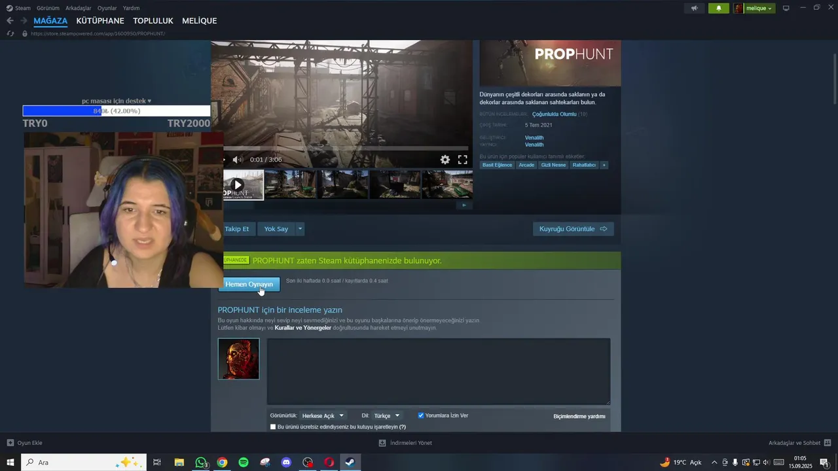838x471 pixels.
Task: Toggle fullscreen for the trailer video
Action: 462,160
